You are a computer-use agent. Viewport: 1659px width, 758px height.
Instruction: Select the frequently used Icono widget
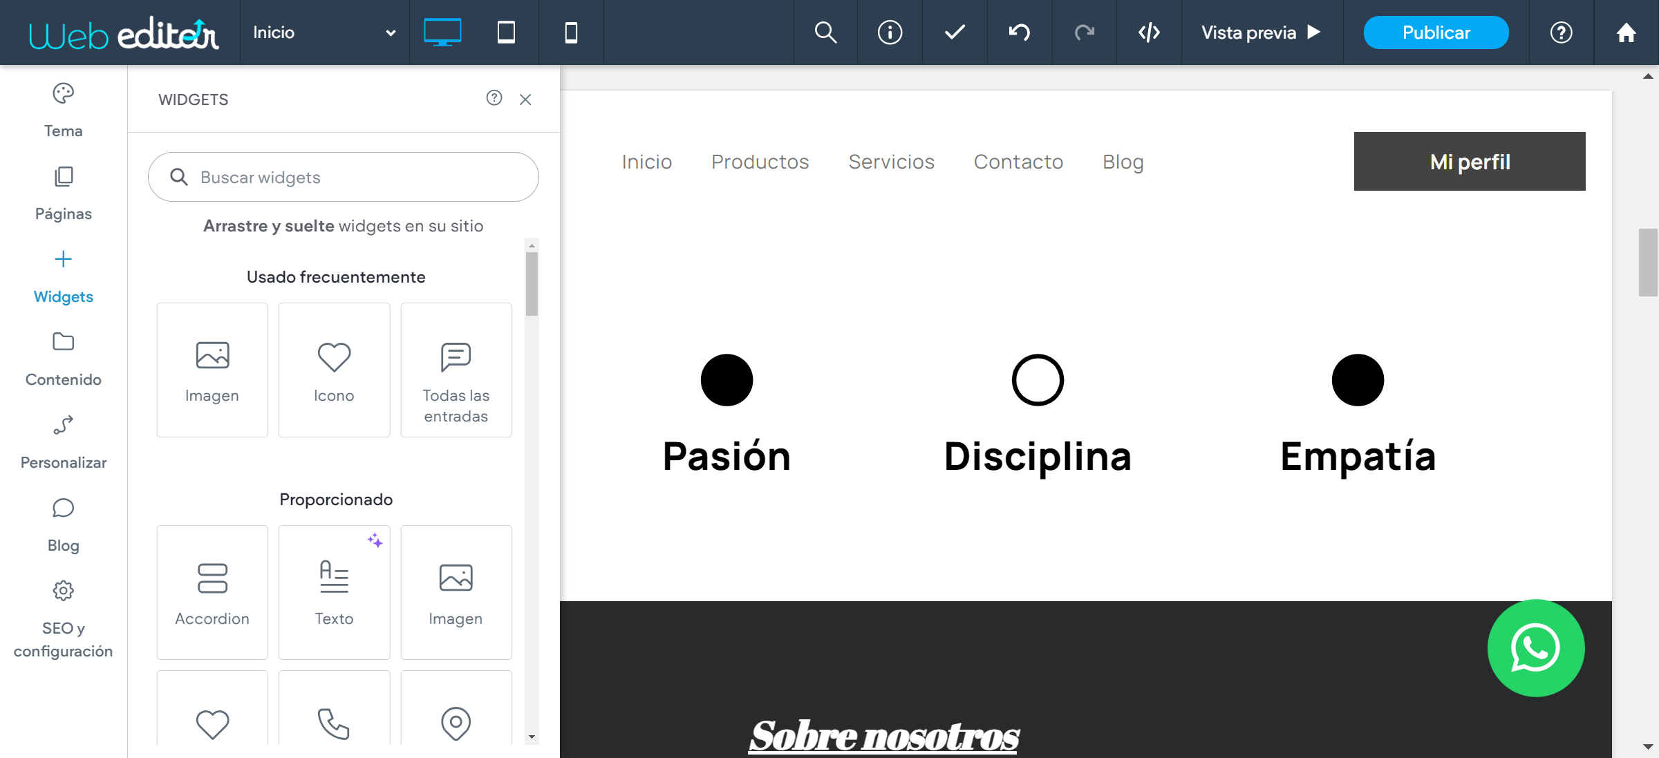point(334,370)
